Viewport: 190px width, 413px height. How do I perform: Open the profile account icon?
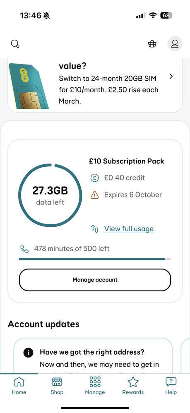coord(175,44)
